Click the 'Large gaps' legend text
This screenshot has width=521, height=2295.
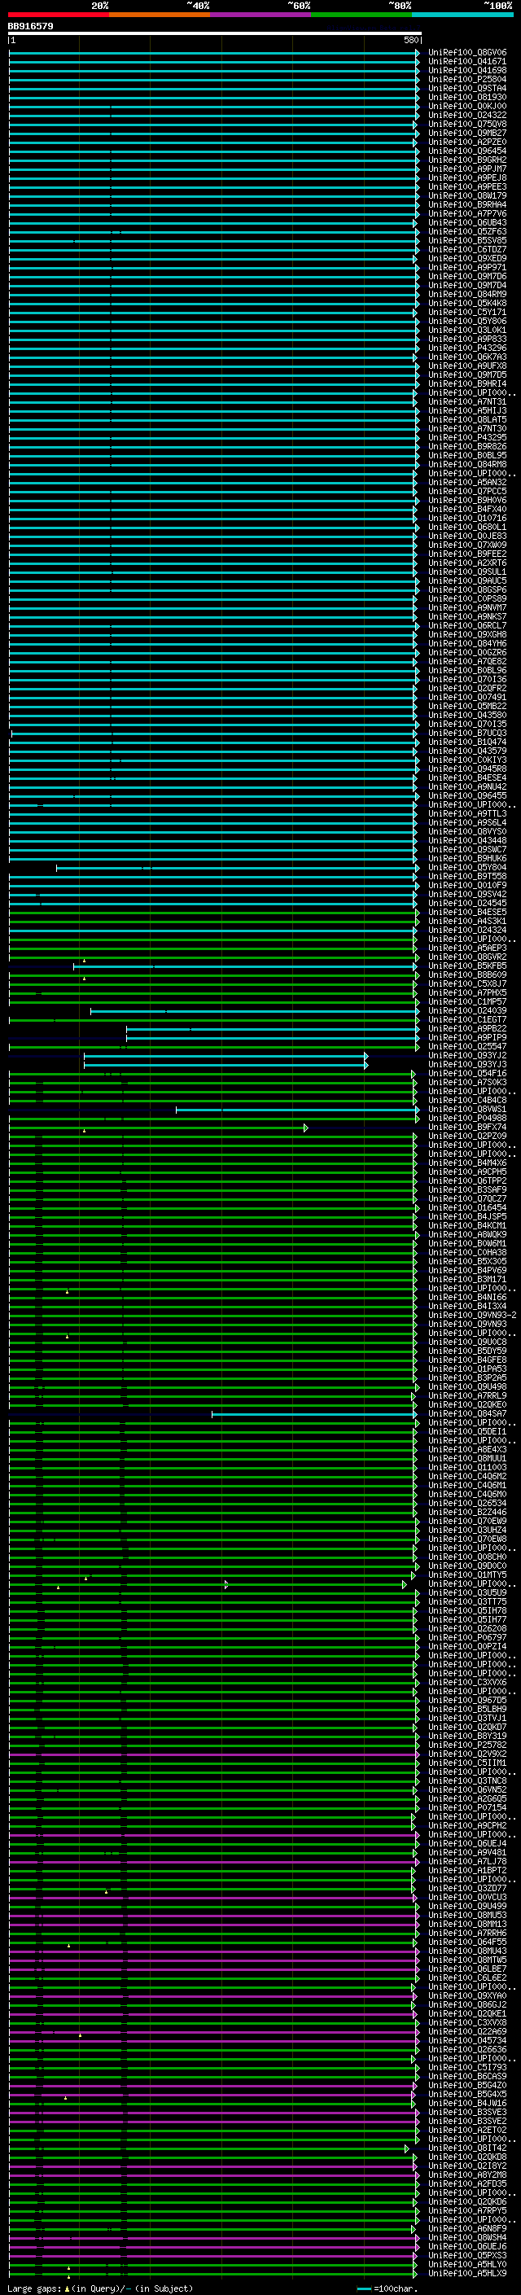click(x=34, y=2288)
